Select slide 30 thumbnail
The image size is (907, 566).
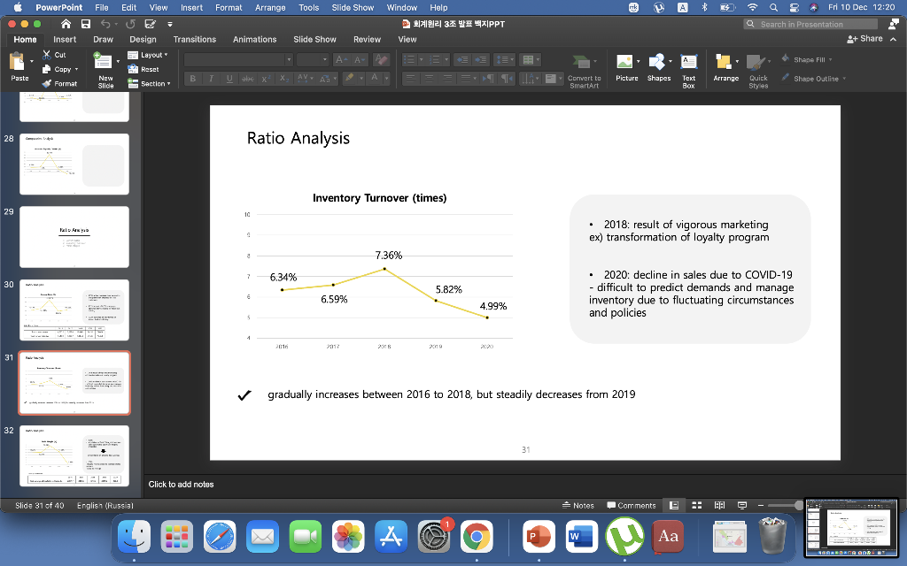coord(74,310)
